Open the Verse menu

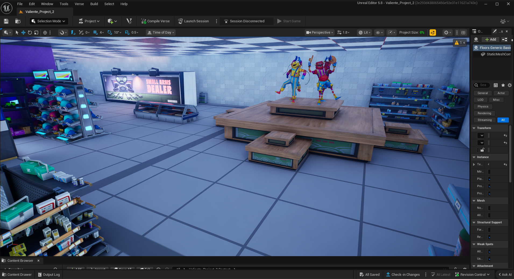pyautogui.click(x=79, y=4)
